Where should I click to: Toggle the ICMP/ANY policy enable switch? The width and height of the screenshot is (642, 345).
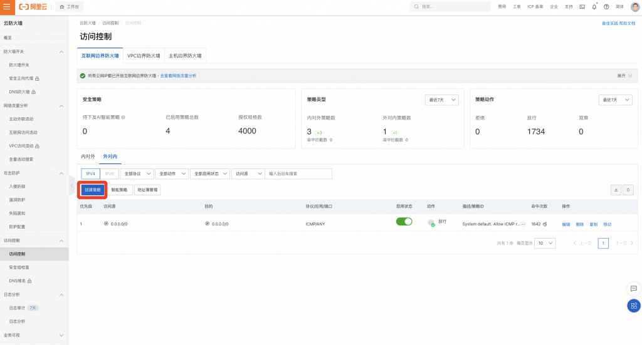pos(404,222)
